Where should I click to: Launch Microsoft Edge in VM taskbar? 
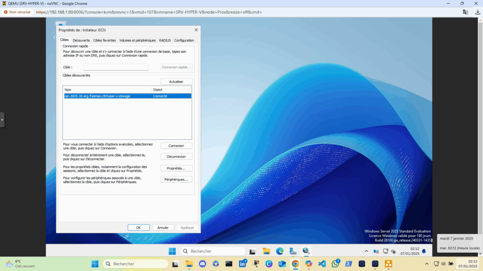[x=280, y=251]
